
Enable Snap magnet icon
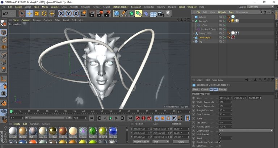[x=4, y=103]
